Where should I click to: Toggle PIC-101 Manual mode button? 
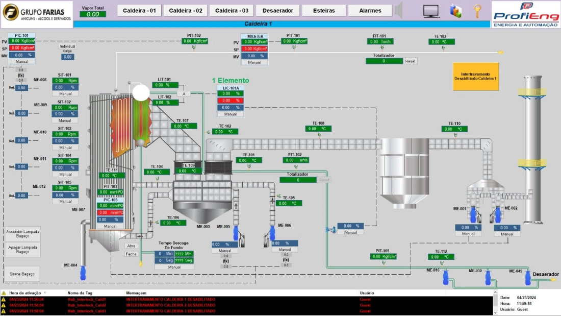[22, 61]
